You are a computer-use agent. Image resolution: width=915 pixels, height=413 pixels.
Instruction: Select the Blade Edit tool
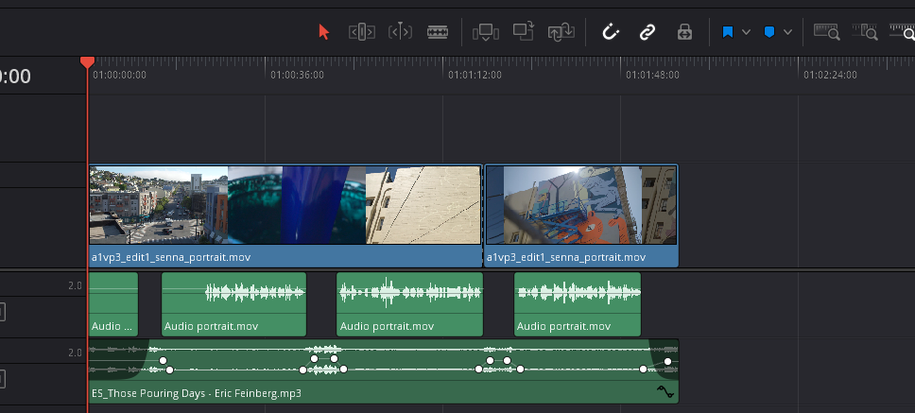point(437,32)
